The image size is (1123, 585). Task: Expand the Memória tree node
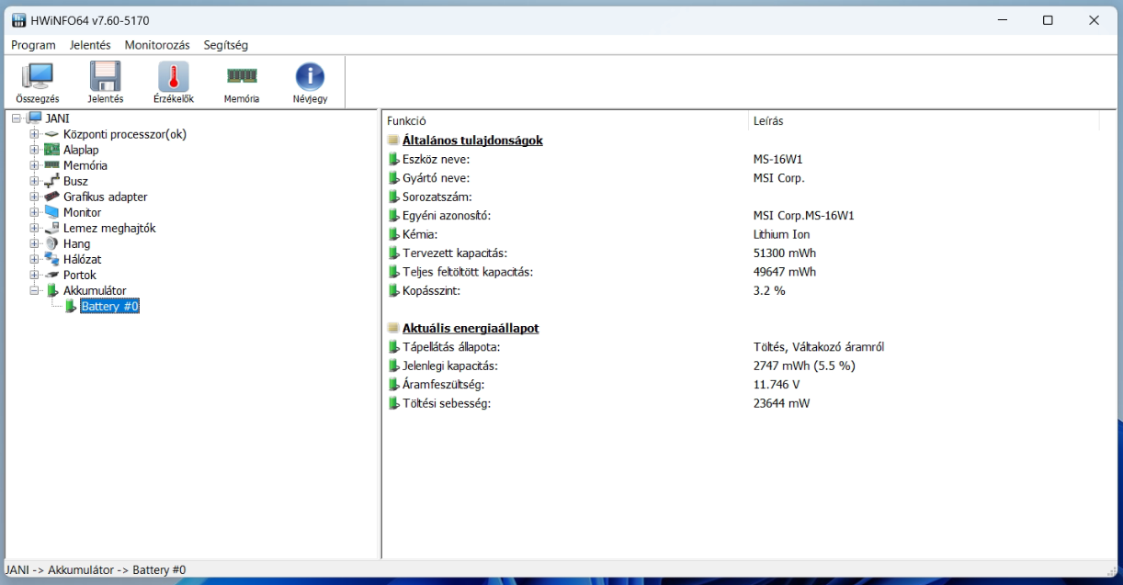34,165
